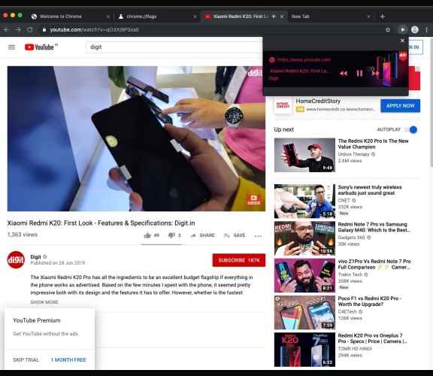
Task: Click the browser back arrow
Action: coord(7,29)
